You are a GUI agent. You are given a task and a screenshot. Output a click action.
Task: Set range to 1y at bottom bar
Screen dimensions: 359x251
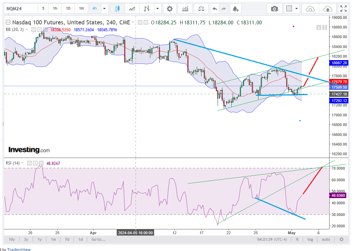click(x=40, y=239)
